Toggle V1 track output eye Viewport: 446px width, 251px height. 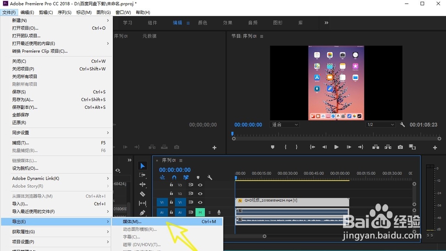[200, 202]
